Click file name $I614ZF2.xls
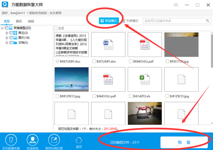This screenshot has width=213, height=150. 141,96
